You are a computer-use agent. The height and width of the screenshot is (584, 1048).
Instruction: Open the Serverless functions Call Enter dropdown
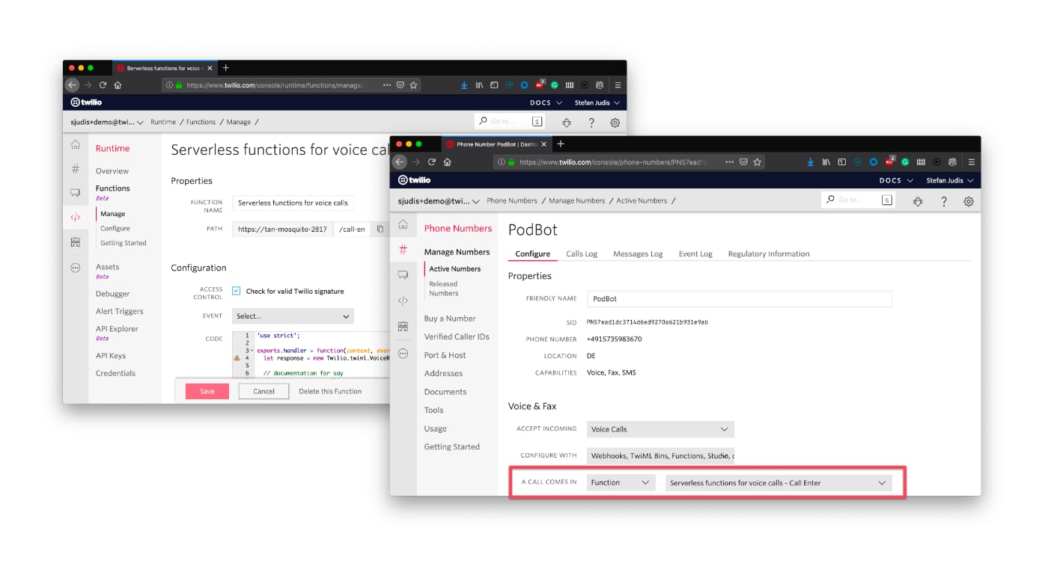tap(779, 483)
